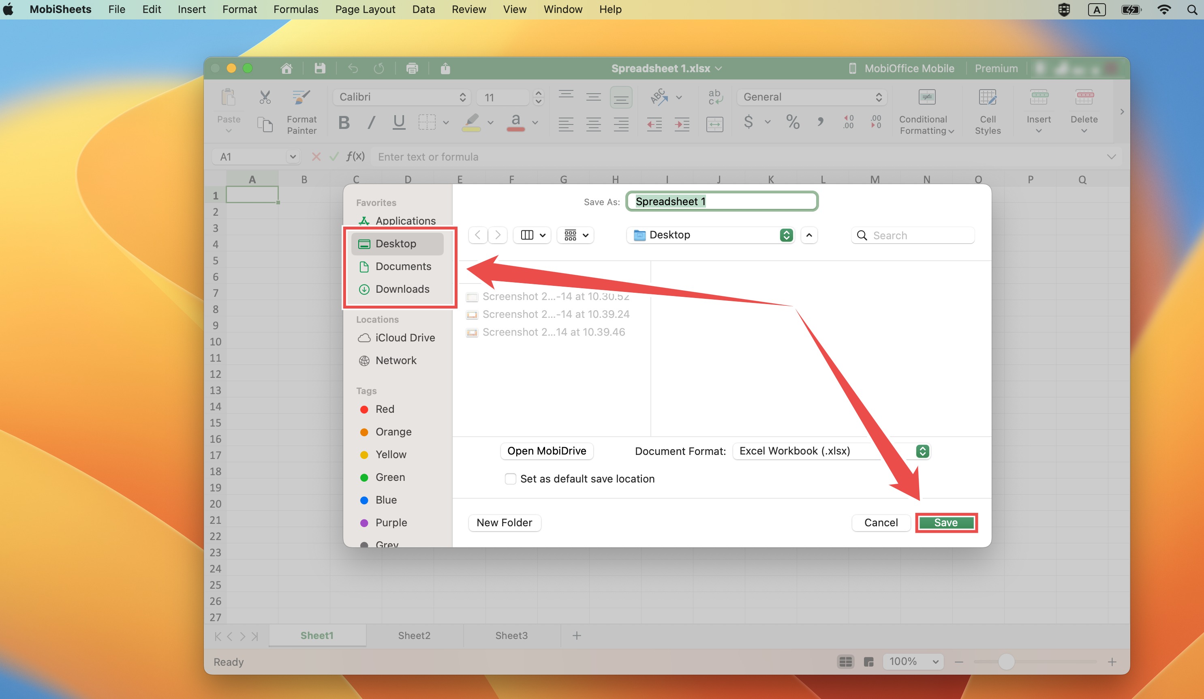Click the Home icon in title bar
The height and width of the screenshot is (699, 1204).
click(286, 69)
